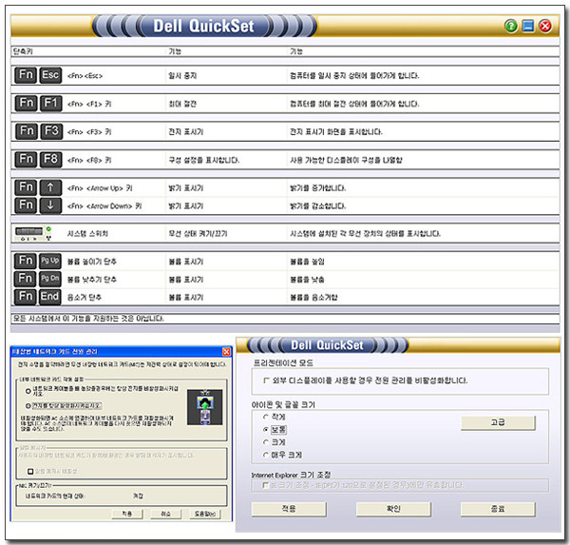Click 취소 in the network card power window
570x545 pixels.
[165, 514]
